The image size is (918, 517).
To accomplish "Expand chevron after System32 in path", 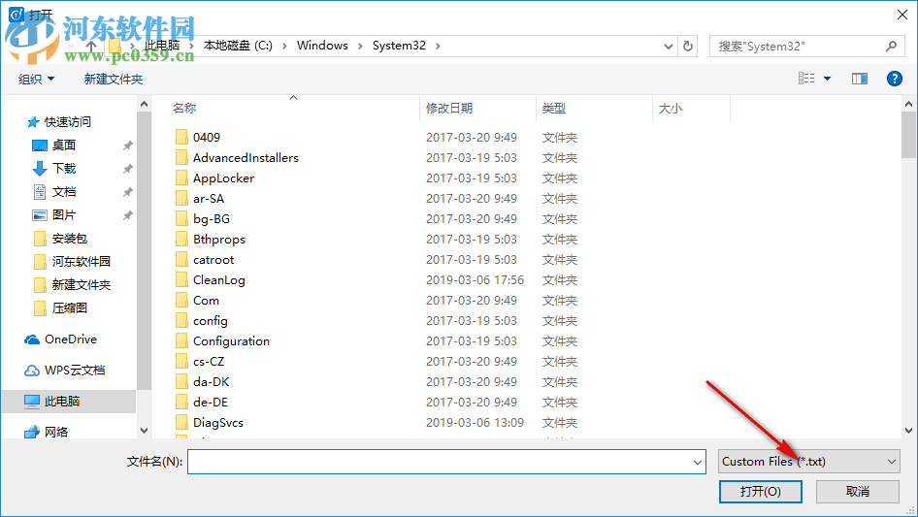I will 438,46.
